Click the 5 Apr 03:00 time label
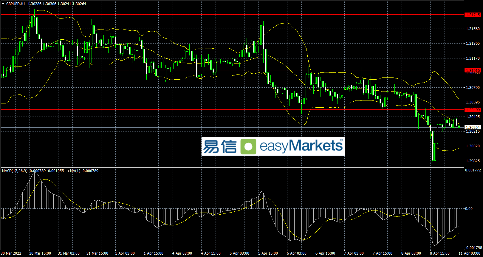483x257 pixels. (x=239, y=253)
